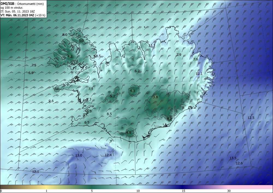Click the 6.2 value label

tap(137, 71)
